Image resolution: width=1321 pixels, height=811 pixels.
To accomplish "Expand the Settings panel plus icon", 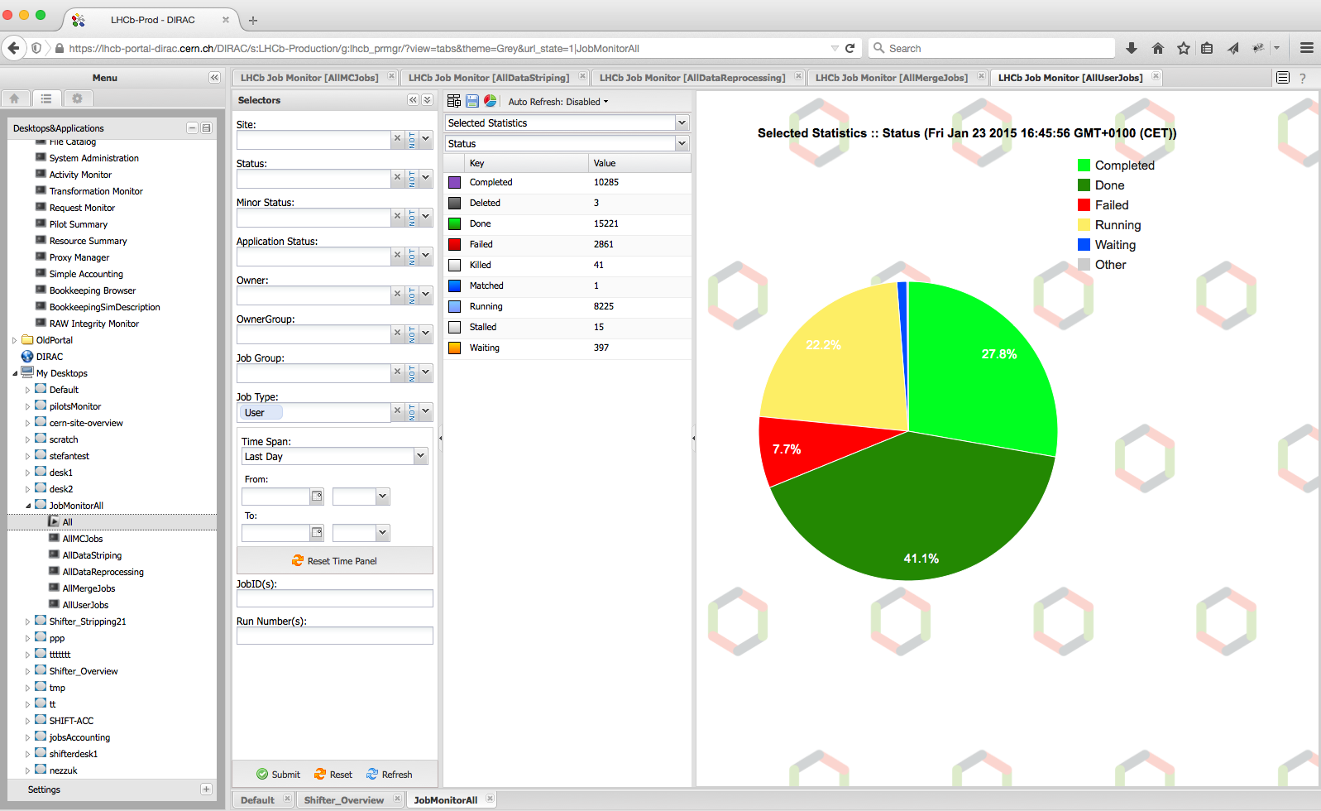I will pyautogui.click(x=206, y=789).
